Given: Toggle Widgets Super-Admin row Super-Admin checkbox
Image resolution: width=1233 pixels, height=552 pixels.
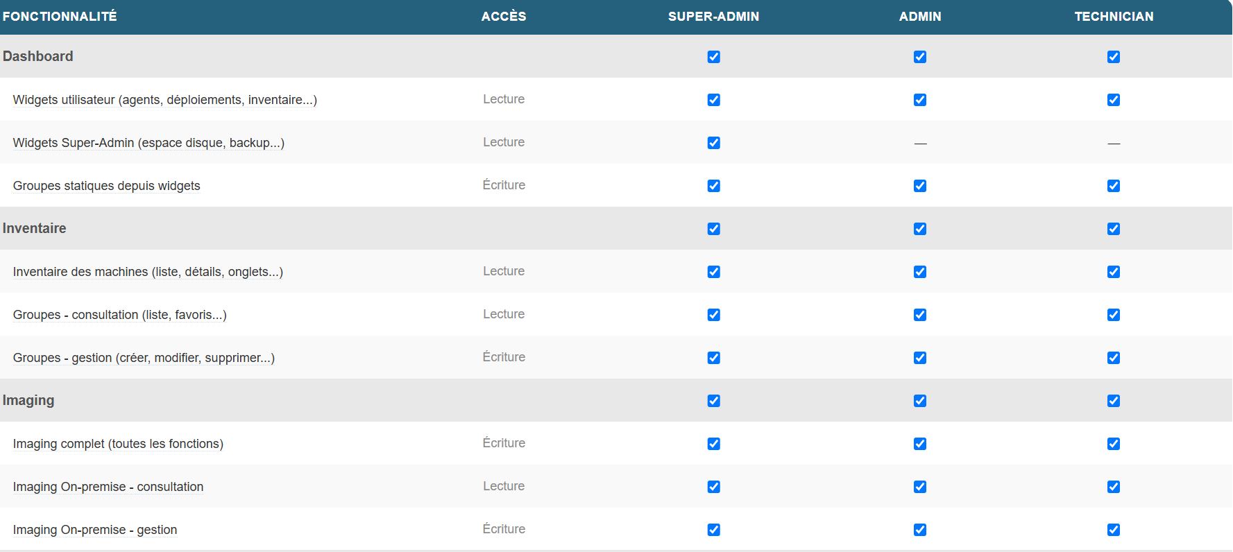Looking at the screenshot, I should coord(713,143).
